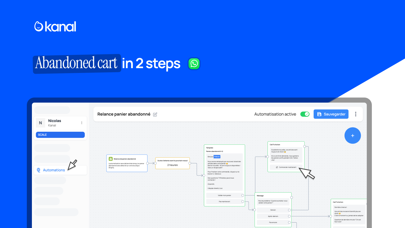Click the SCALE plan badge
Screen dimensions: 405x228
click(60, 135)
